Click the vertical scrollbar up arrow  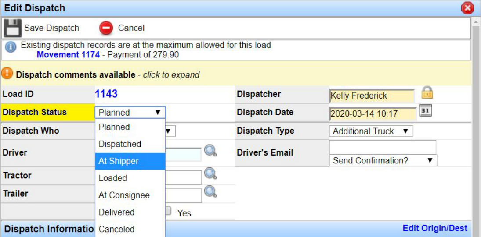(x=477, y=22)
